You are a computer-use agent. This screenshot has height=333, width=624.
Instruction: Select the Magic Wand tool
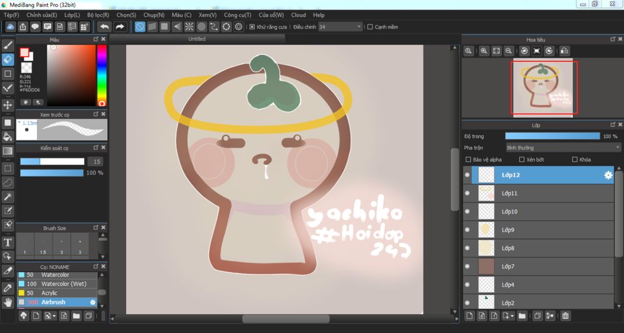tap(8, 196)
